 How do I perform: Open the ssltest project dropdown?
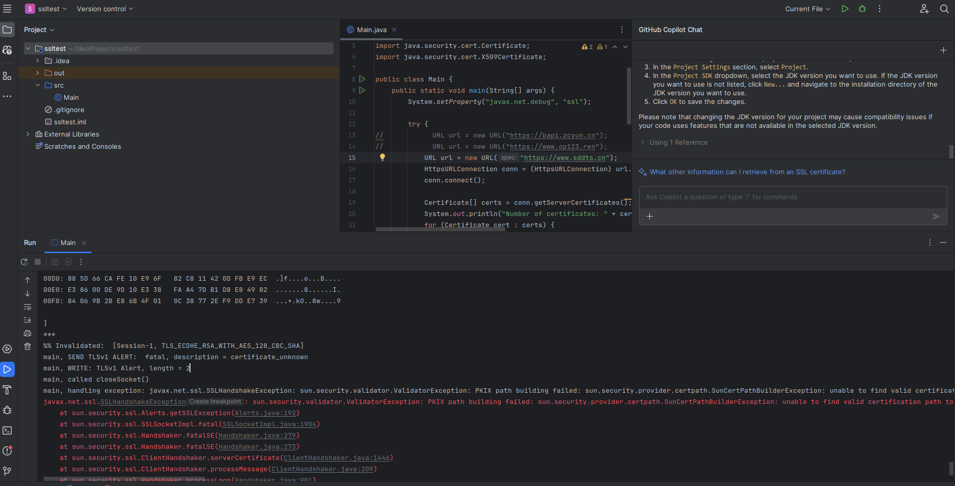[46, 9]
